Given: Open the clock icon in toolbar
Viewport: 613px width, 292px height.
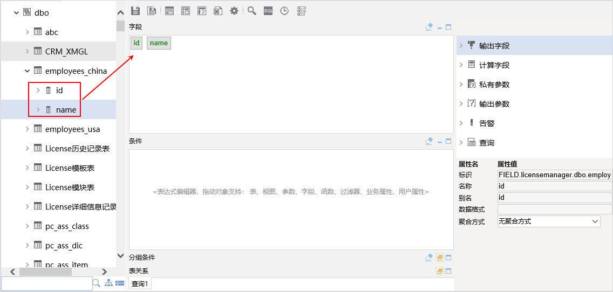Looking at the screenshot, I should [x=284, y=11].
